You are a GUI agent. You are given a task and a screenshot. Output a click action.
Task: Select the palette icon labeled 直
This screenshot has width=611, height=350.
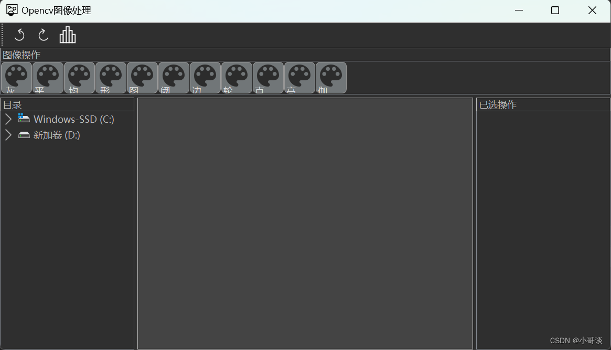point(268,78)
